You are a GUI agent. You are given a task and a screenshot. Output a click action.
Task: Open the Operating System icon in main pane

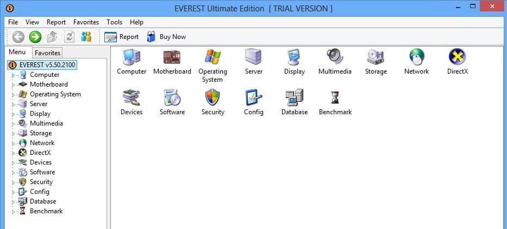point(213,57)
